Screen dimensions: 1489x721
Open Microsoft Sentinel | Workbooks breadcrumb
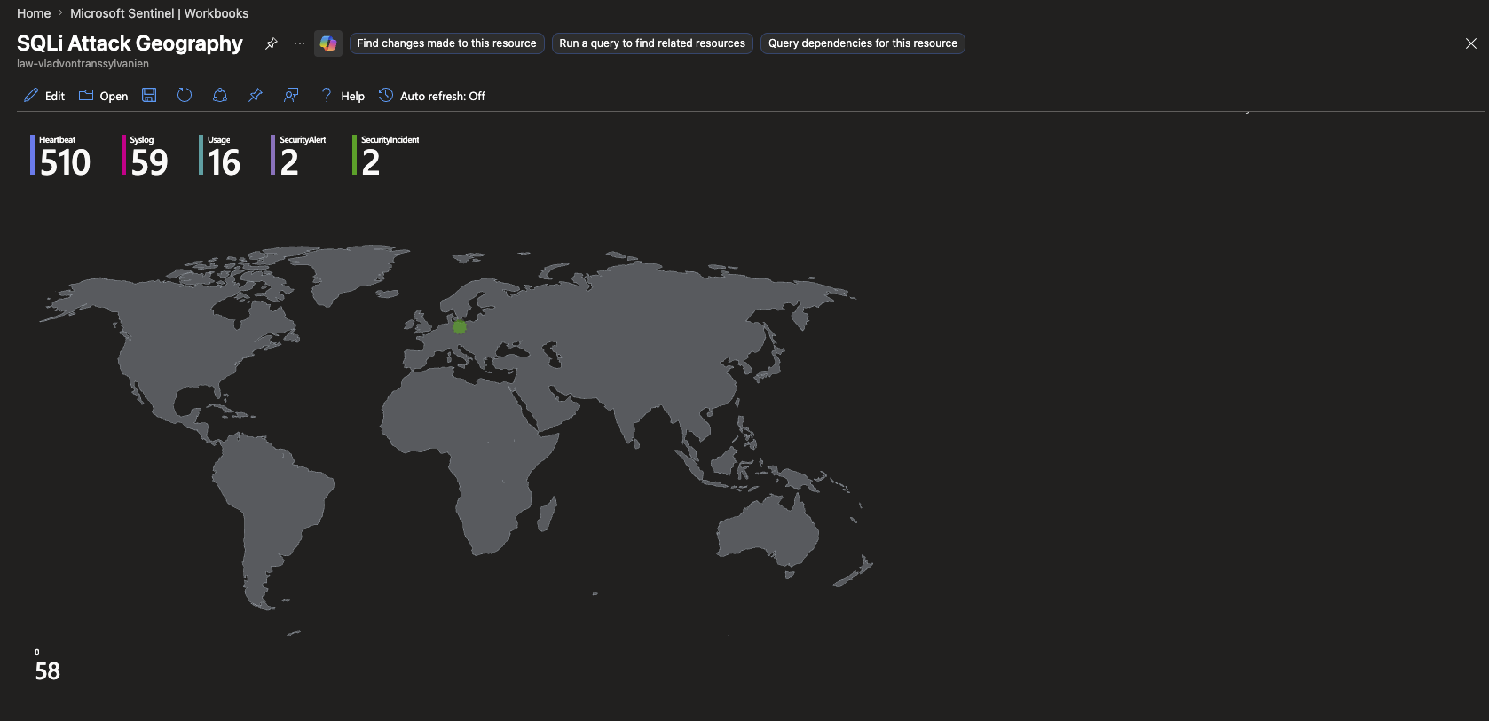pos(159,13)
